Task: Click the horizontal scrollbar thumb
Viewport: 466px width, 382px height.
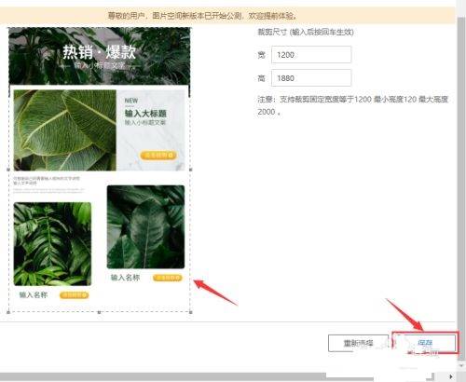Action: tap(163, 376)
